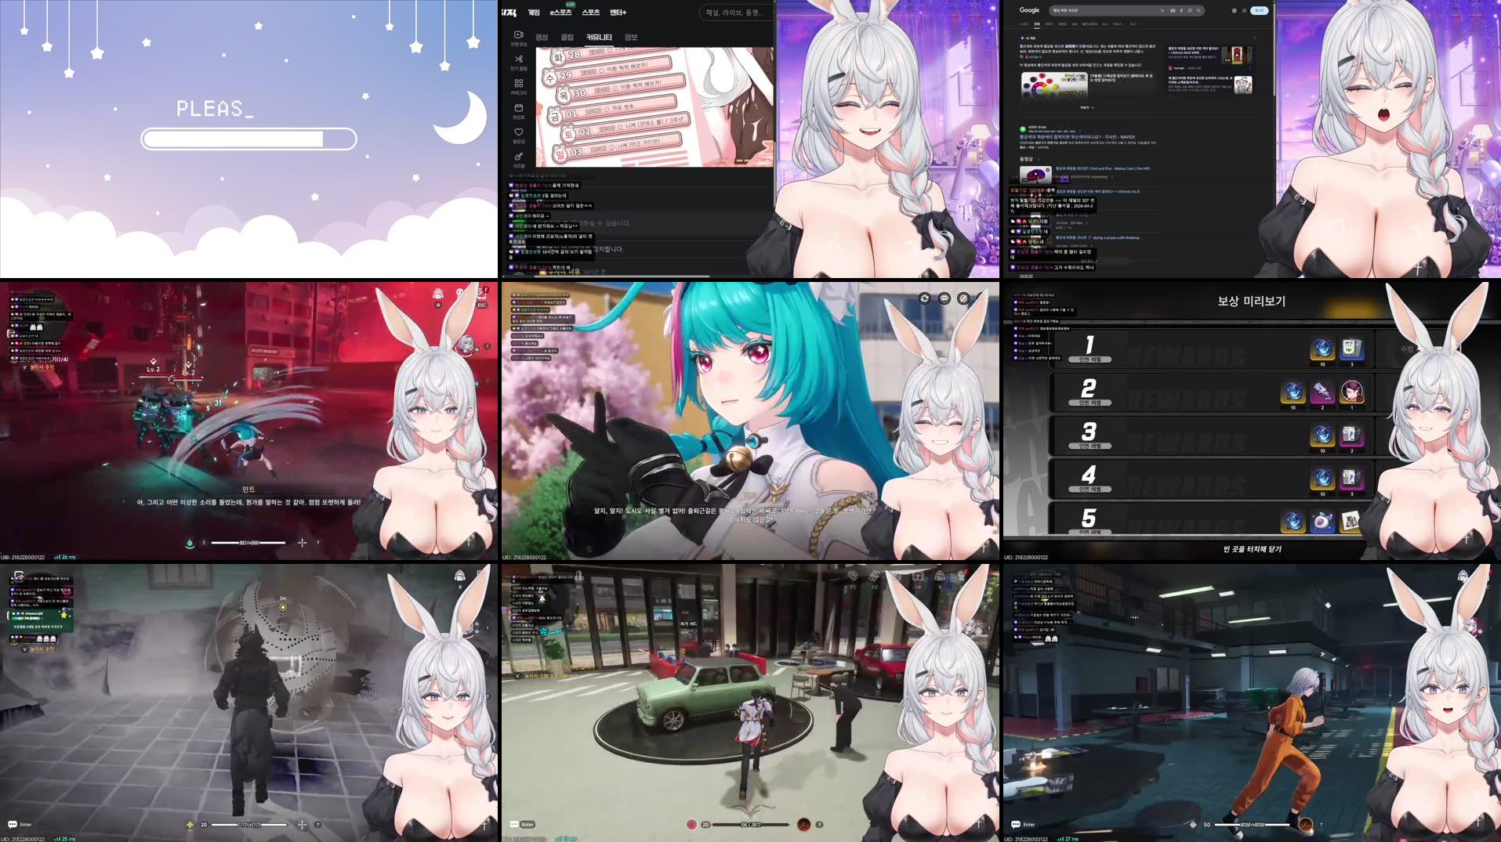1501x842 pixels.
Task: Click the magnifier search icon in Google
Action: [1198, 11]
